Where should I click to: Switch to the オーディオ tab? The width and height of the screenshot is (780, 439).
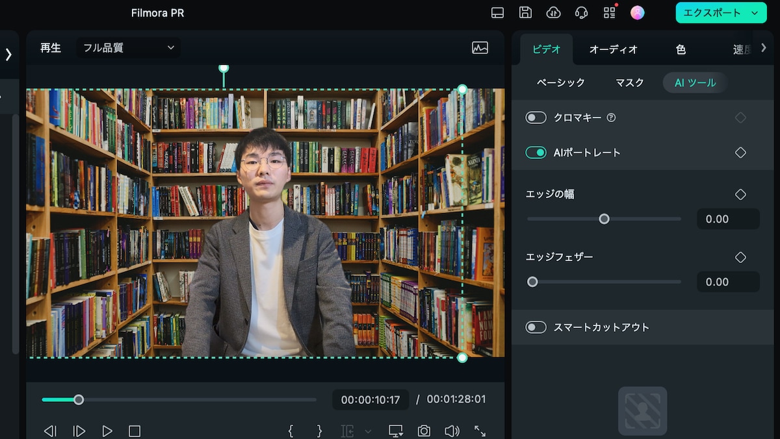click(x=612, y=49)
